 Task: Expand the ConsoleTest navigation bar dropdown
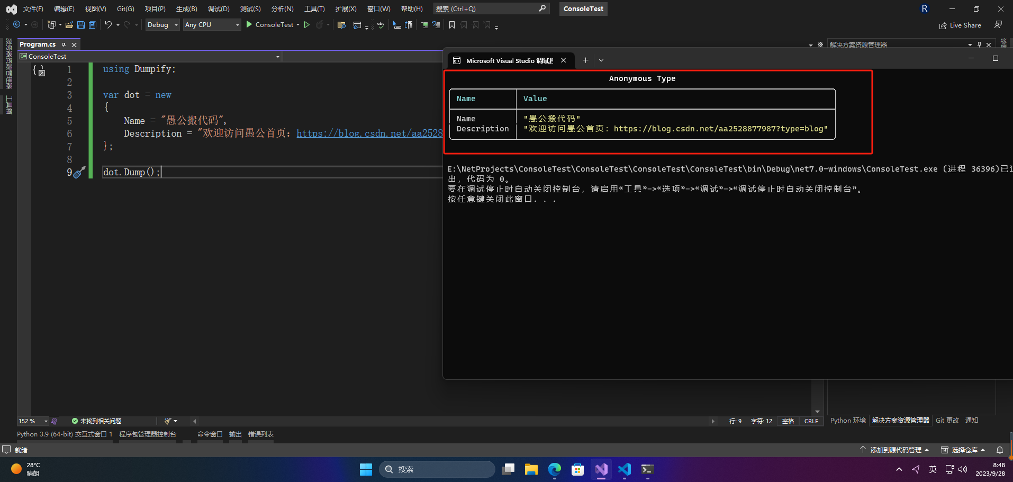[x=277, y=56]
